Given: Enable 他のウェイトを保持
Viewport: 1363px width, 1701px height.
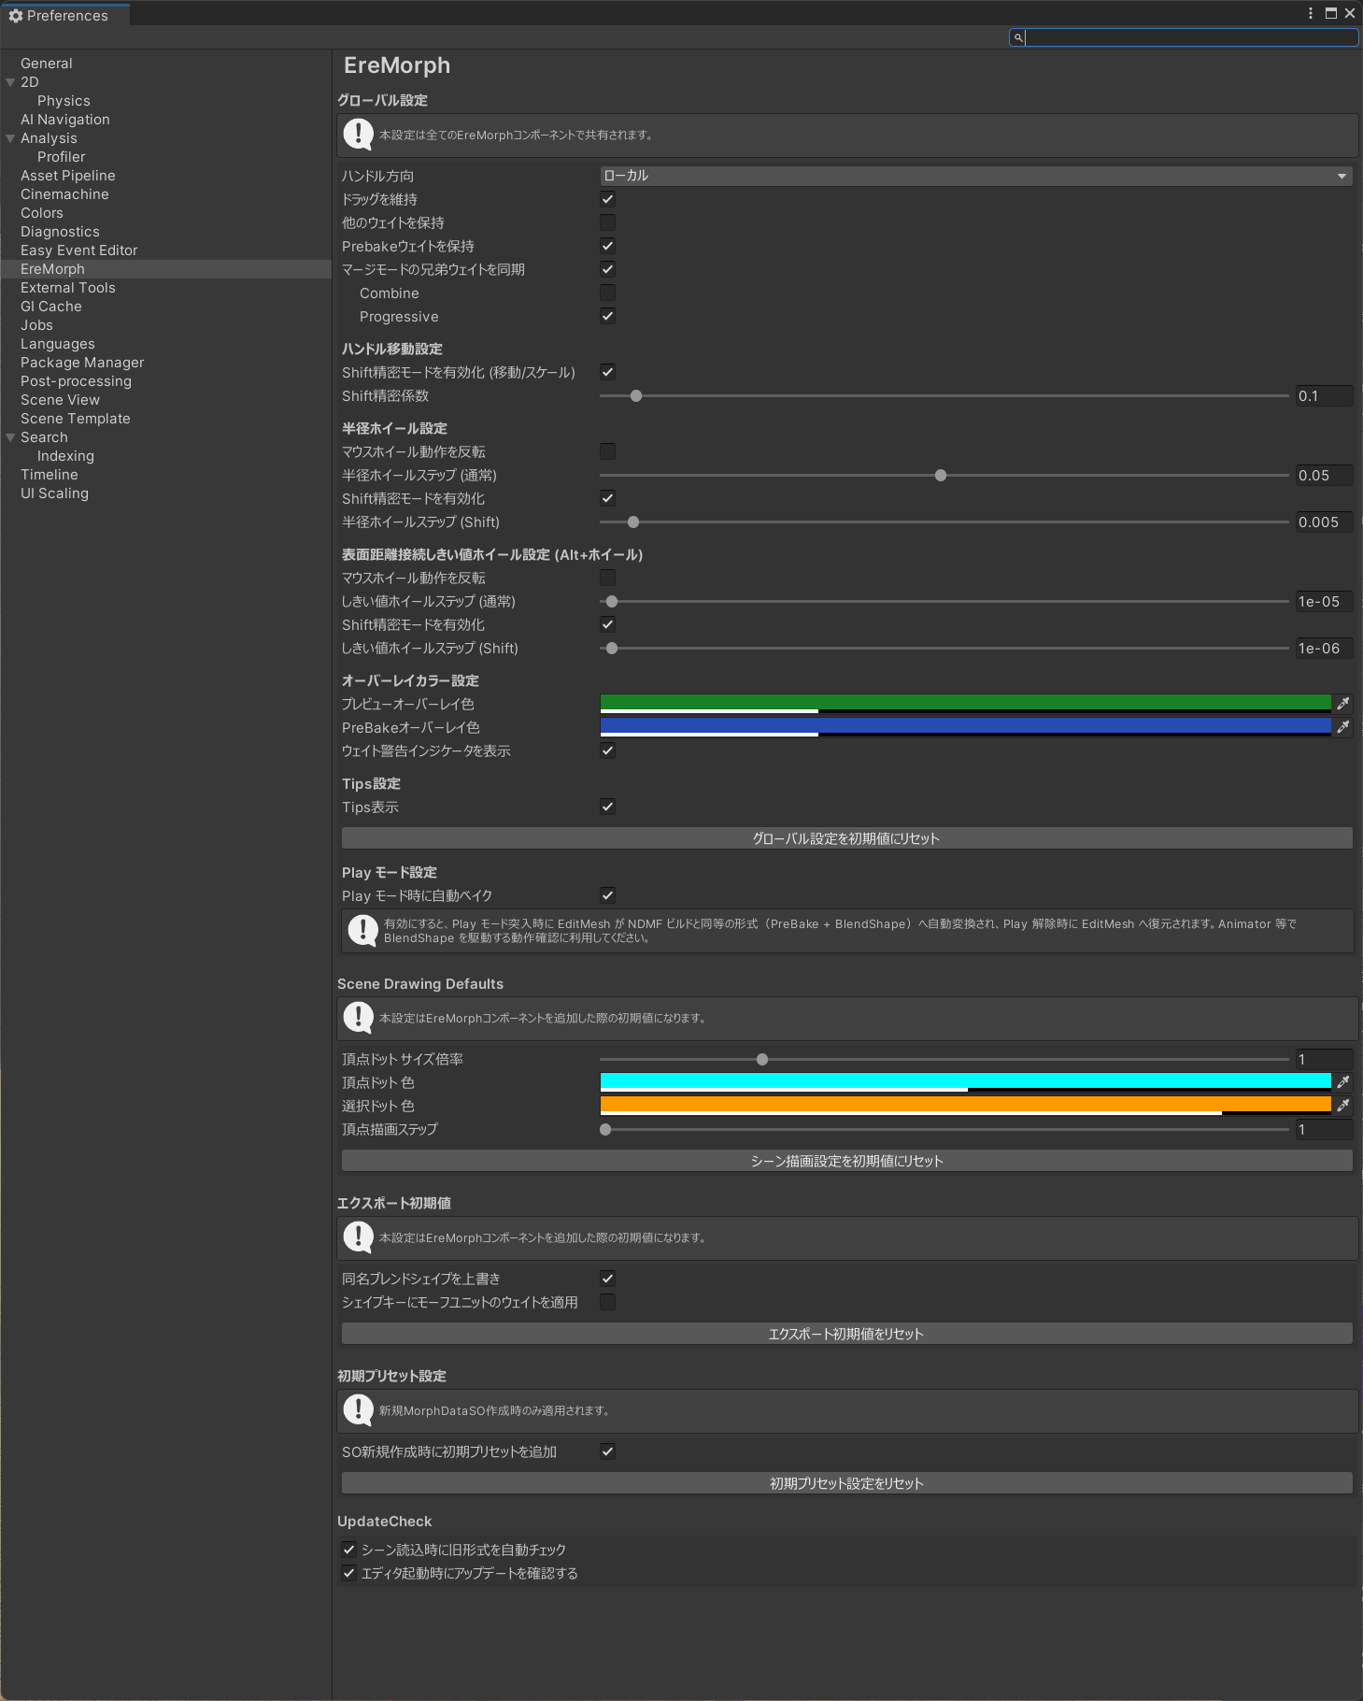Looking at the screenshot, I should pyautogui.click(x=607, y=222).
